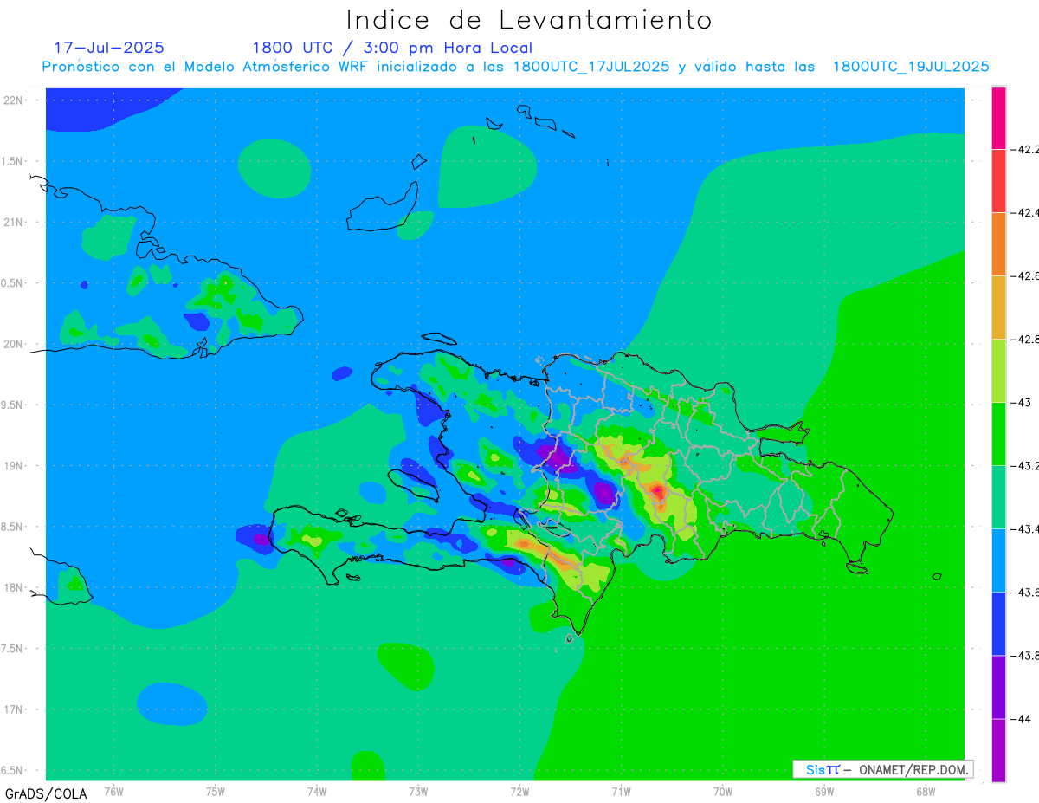Click the "21N" latitude label
1039x803 pixels.
click(14, 222)
